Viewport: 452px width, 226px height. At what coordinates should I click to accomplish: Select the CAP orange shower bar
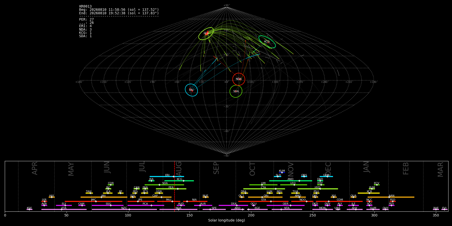click(x=156, y=197)
